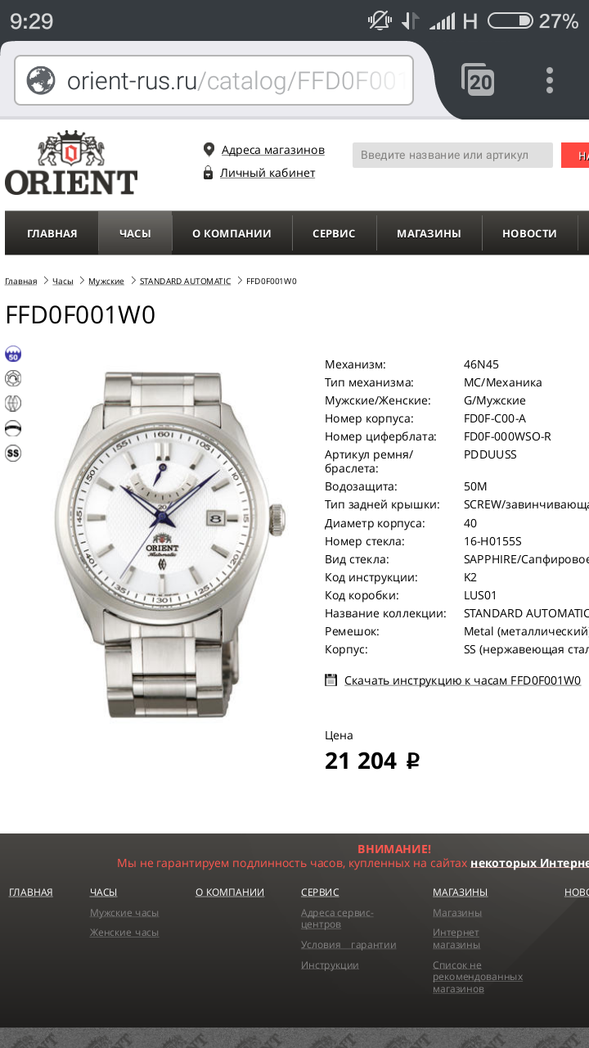Open the СЕРВИС navigation tab
The height and width of the screenshot is (1048, 589).
pyautogui.click(x=334, y=233)
